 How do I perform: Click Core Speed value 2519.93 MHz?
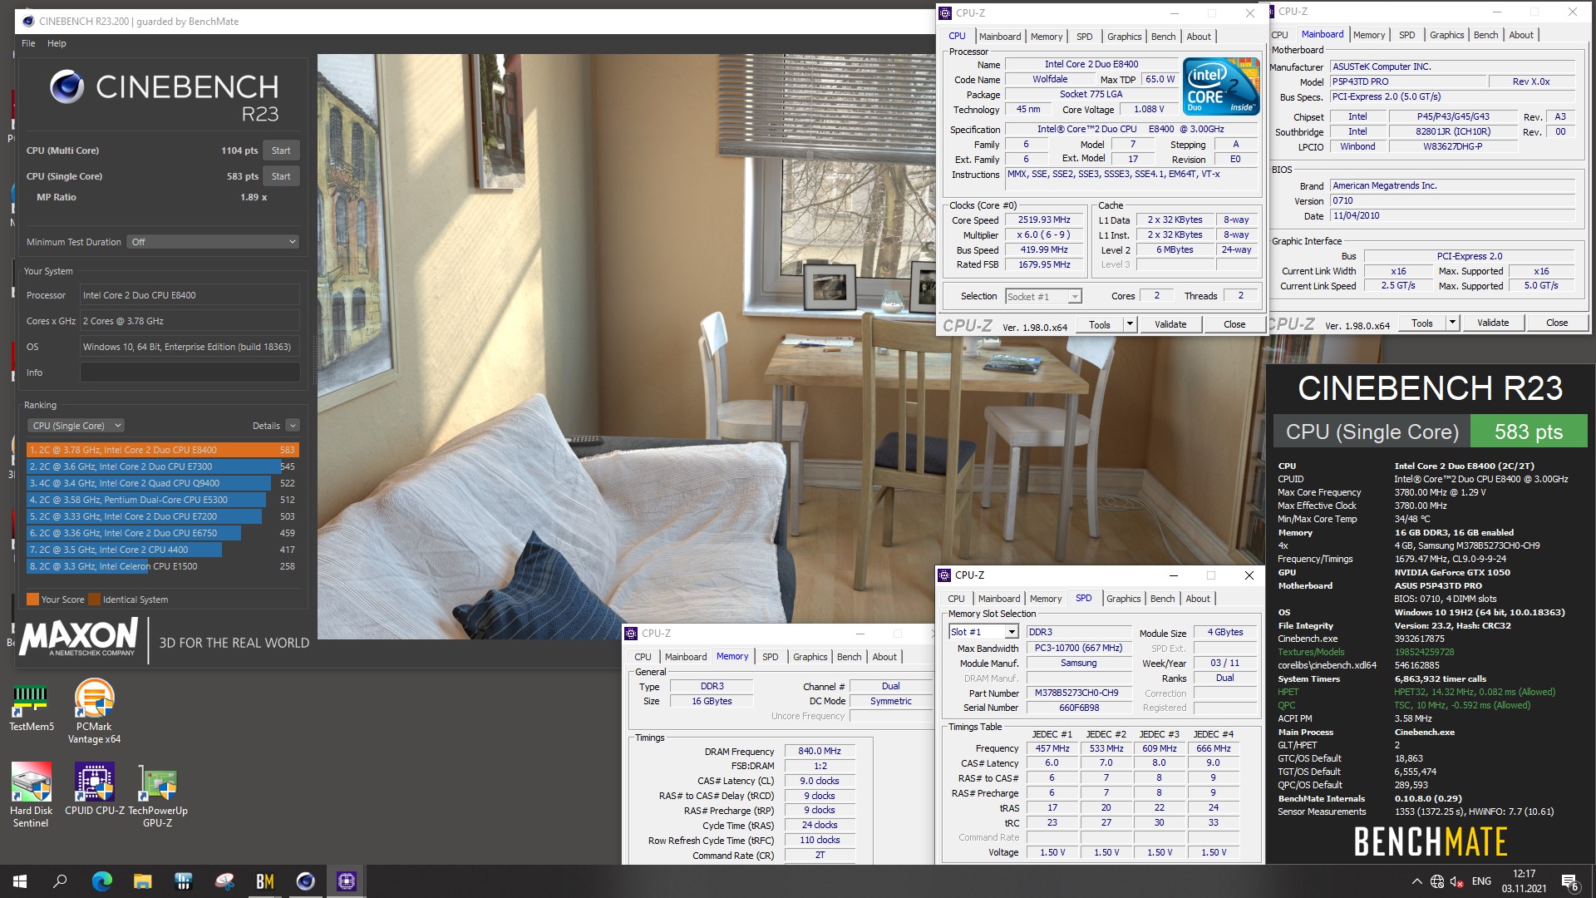coord(1044,220)
